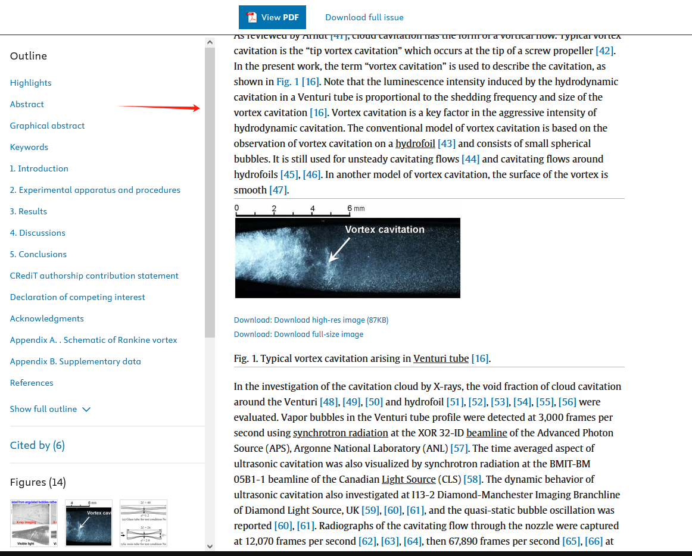The height and width of the screenshot is (556, 692).
Task: Open beamline term link
Action: (487, 433)
